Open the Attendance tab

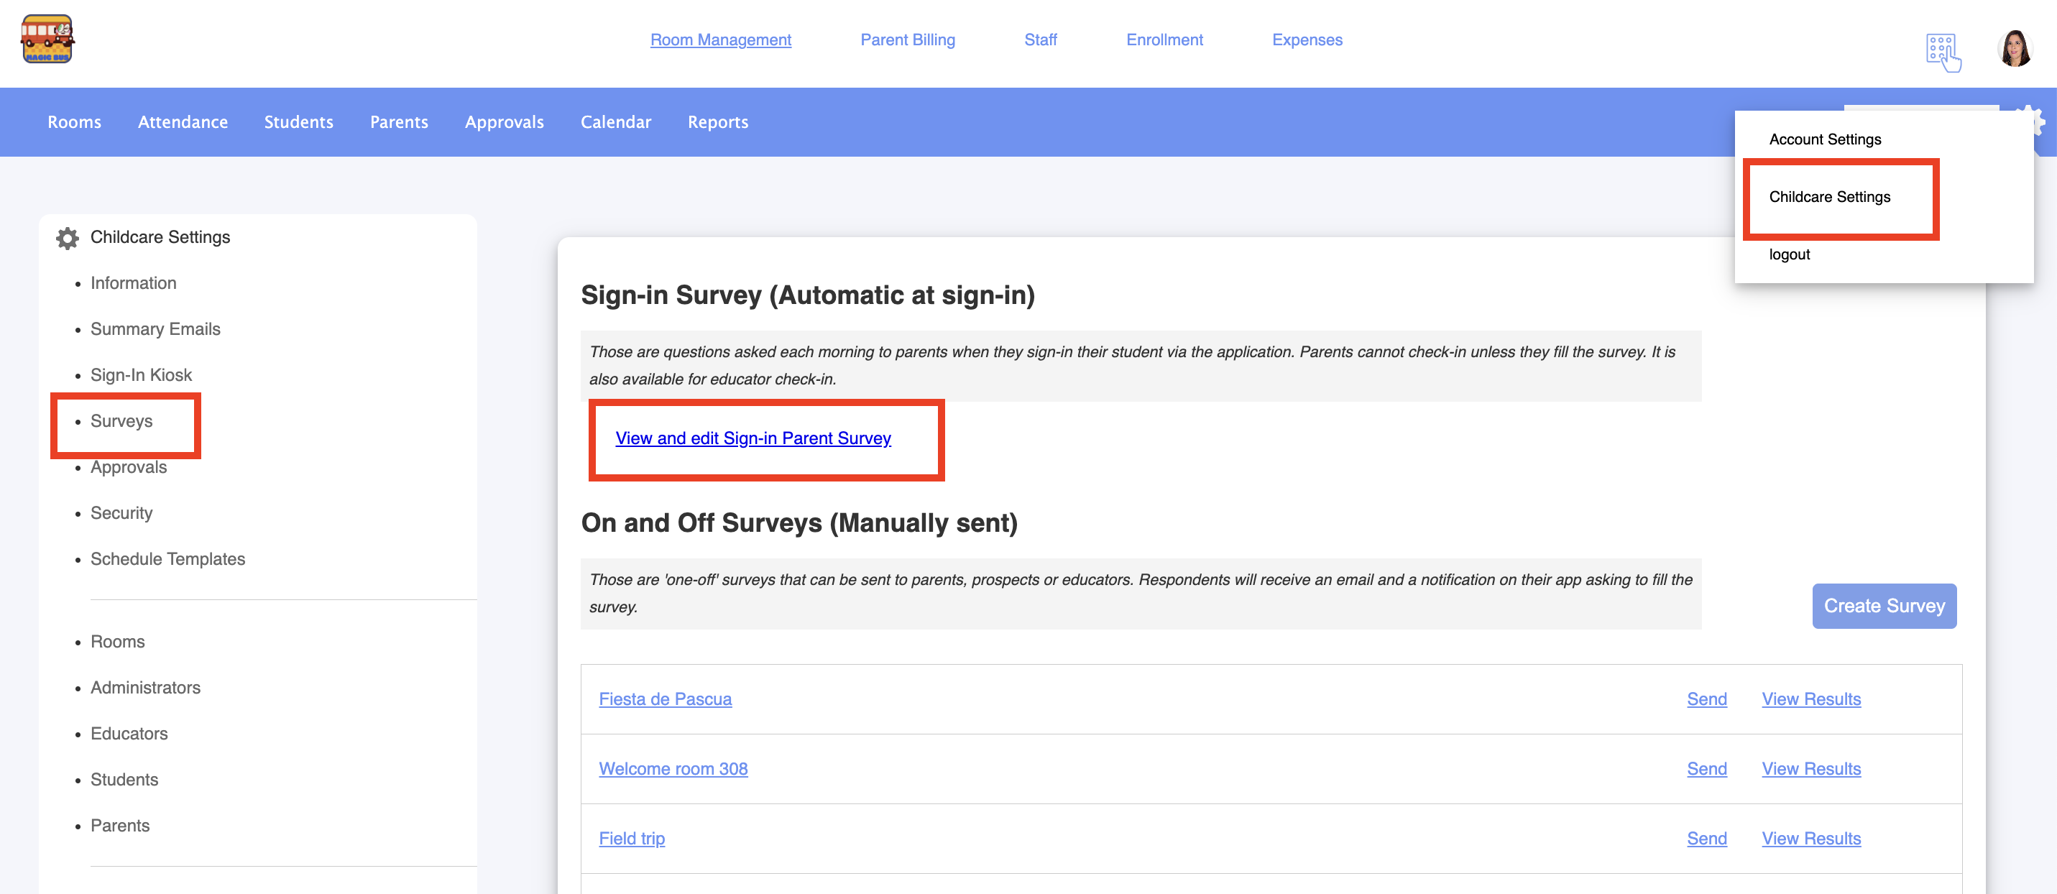183,122
